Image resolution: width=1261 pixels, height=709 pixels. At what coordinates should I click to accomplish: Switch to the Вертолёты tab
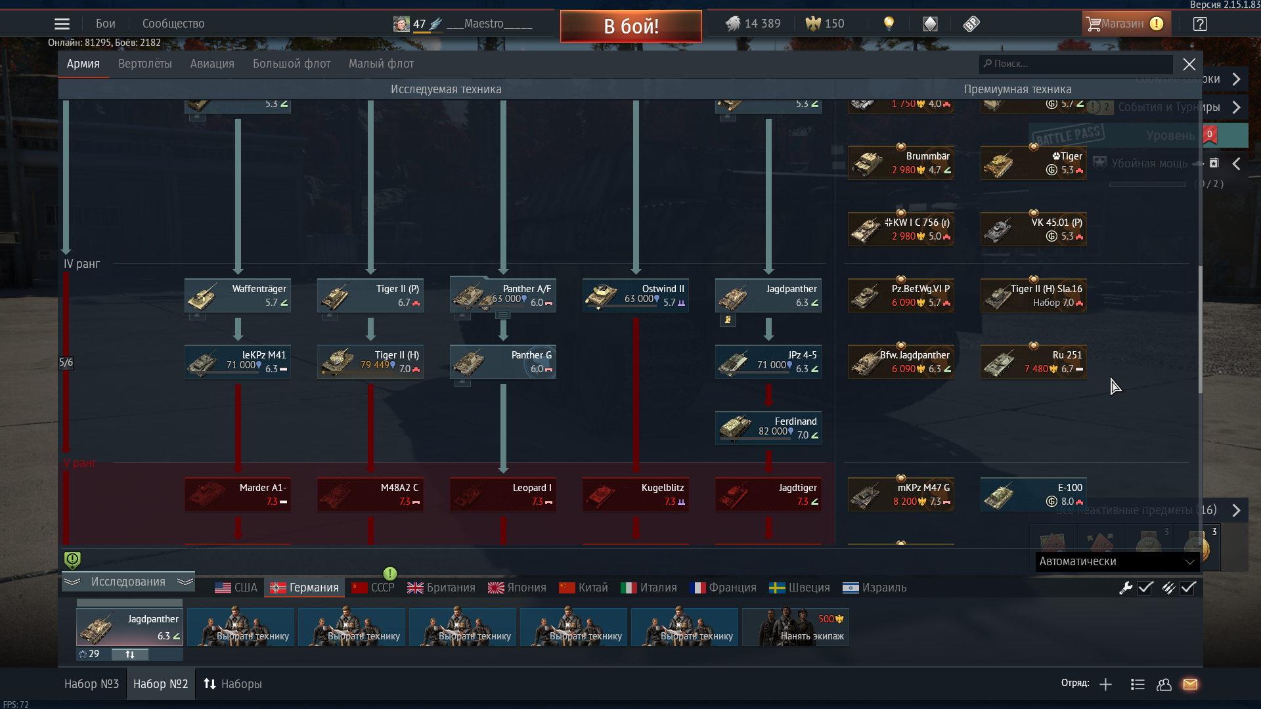pyautogui.click(x=145, y=64)
